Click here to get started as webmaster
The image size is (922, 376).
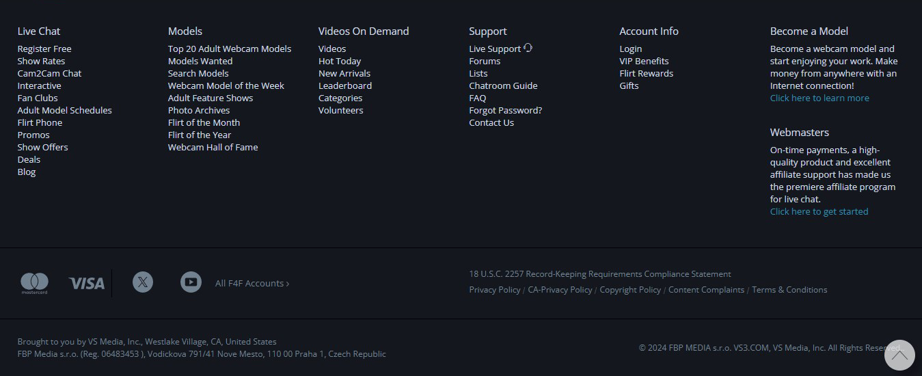click(x=819, y=211)
